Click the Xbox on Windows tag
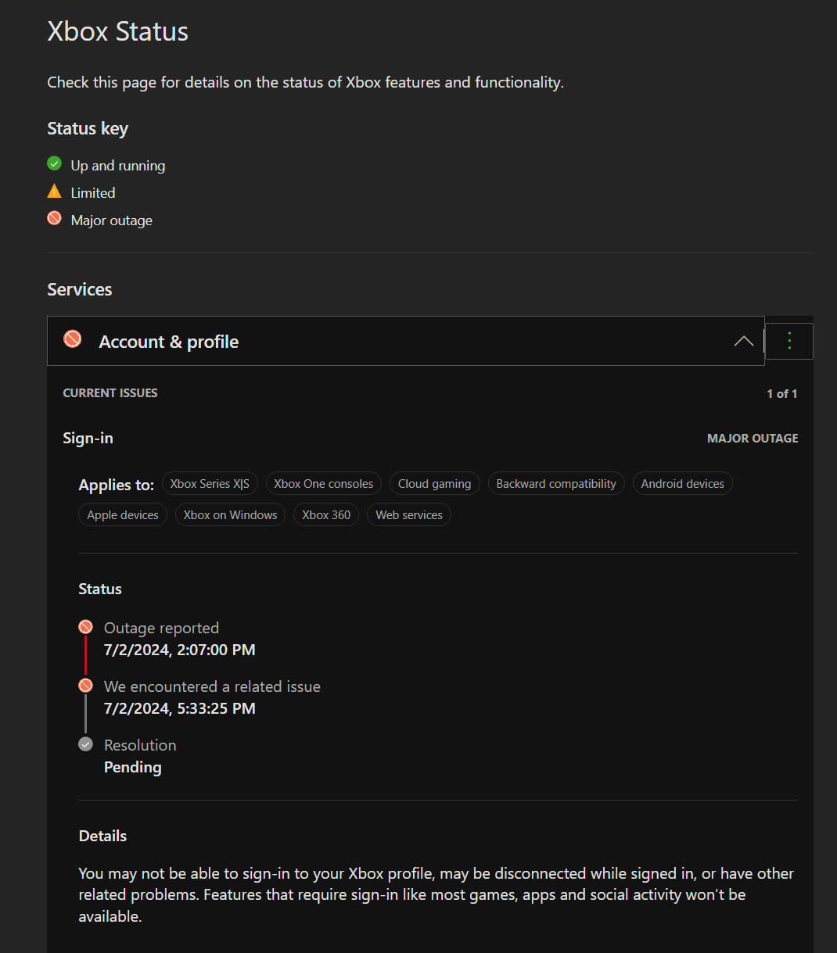Viewport: 837px width, 953px height. tap(230, 515)
